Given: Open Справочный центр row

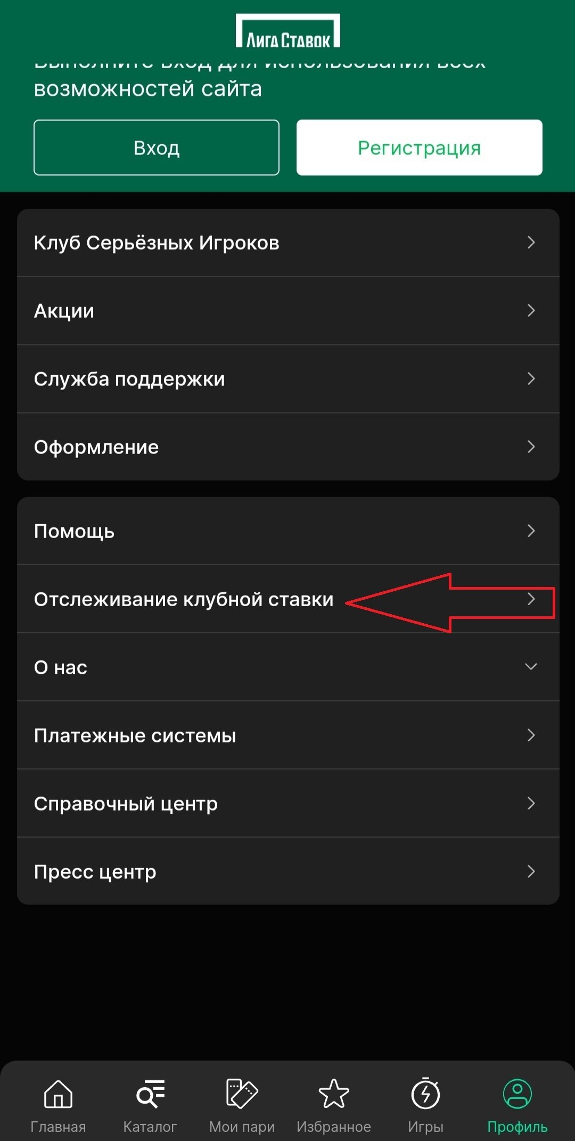Looking at the screenshot, I should (288, 804).
